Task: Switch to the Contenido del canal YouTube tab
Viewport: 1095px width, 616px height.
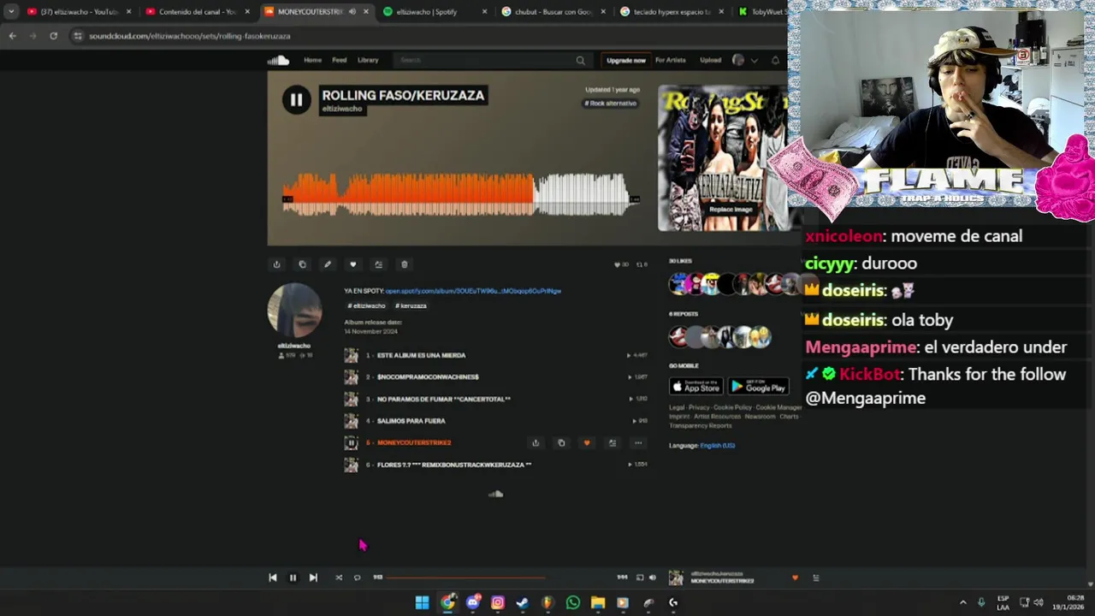Action: [197, 12]
